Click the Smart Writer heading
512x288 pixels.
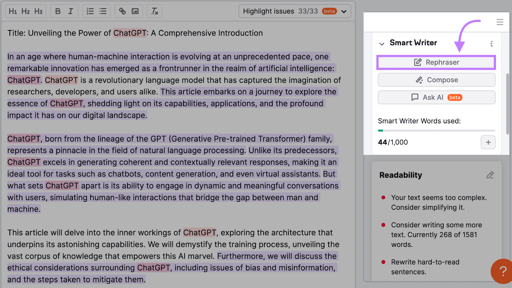pos(413,43)
